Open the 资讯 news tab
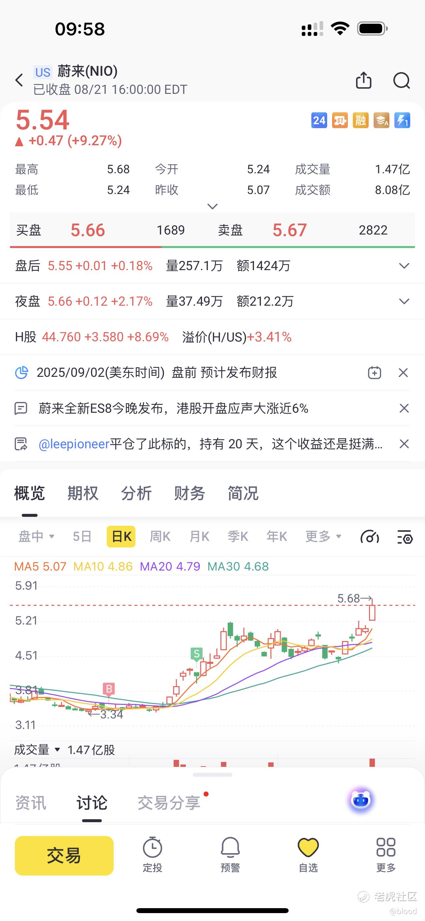The image size is (425, 921). click(30, 803)
